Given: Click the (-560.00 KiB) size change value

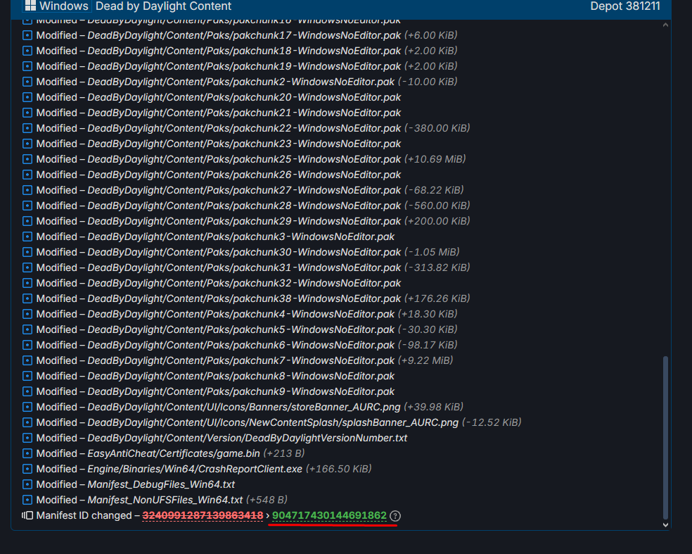Looking at the screenshot, I should [437, 206].
